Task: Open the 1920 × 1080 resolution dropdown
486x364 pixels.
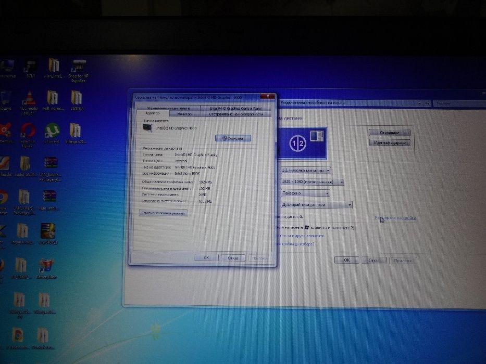Action: click(313, 181)
